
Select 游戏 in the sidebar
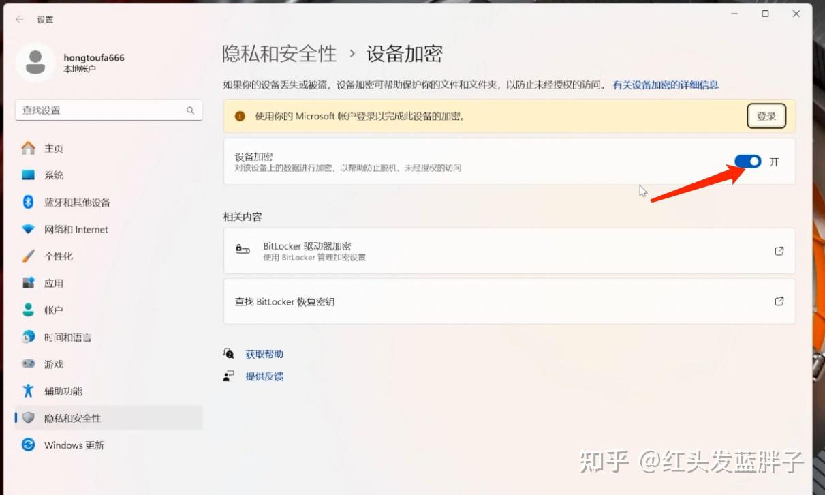coord(109,364)
